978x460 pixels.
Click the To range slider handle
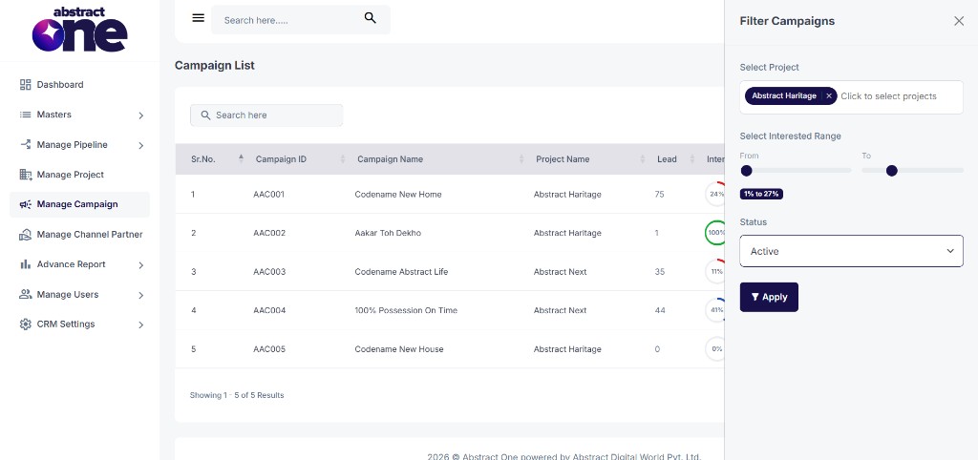pyautogui.click(x=891, y=170)
